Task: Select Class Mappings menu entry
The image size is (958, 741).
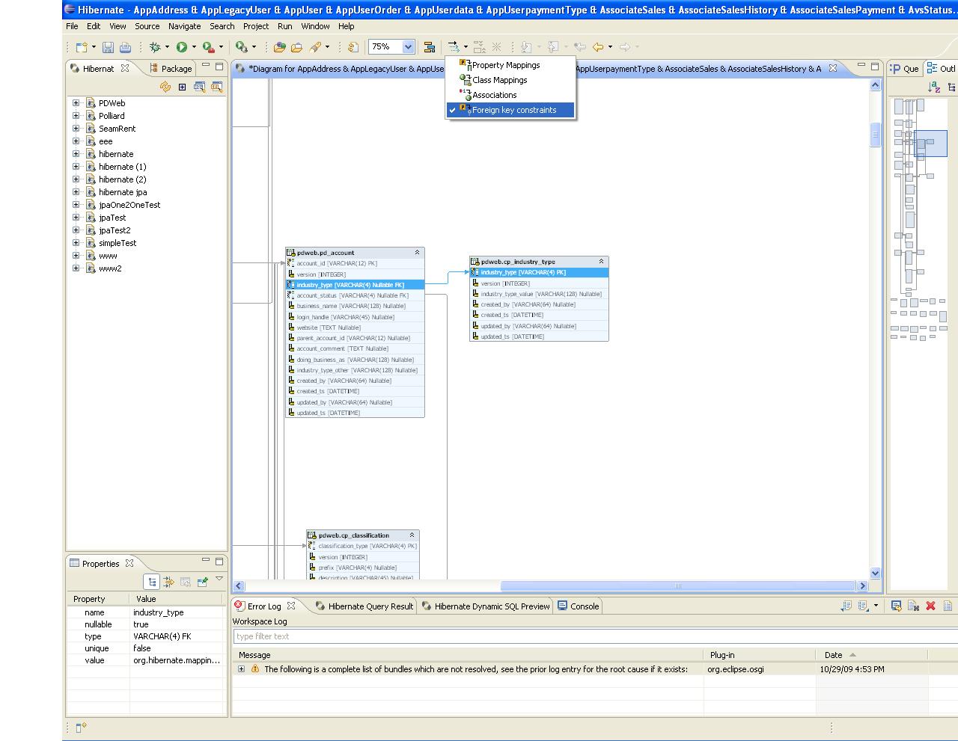Action: tap(499, 80)
